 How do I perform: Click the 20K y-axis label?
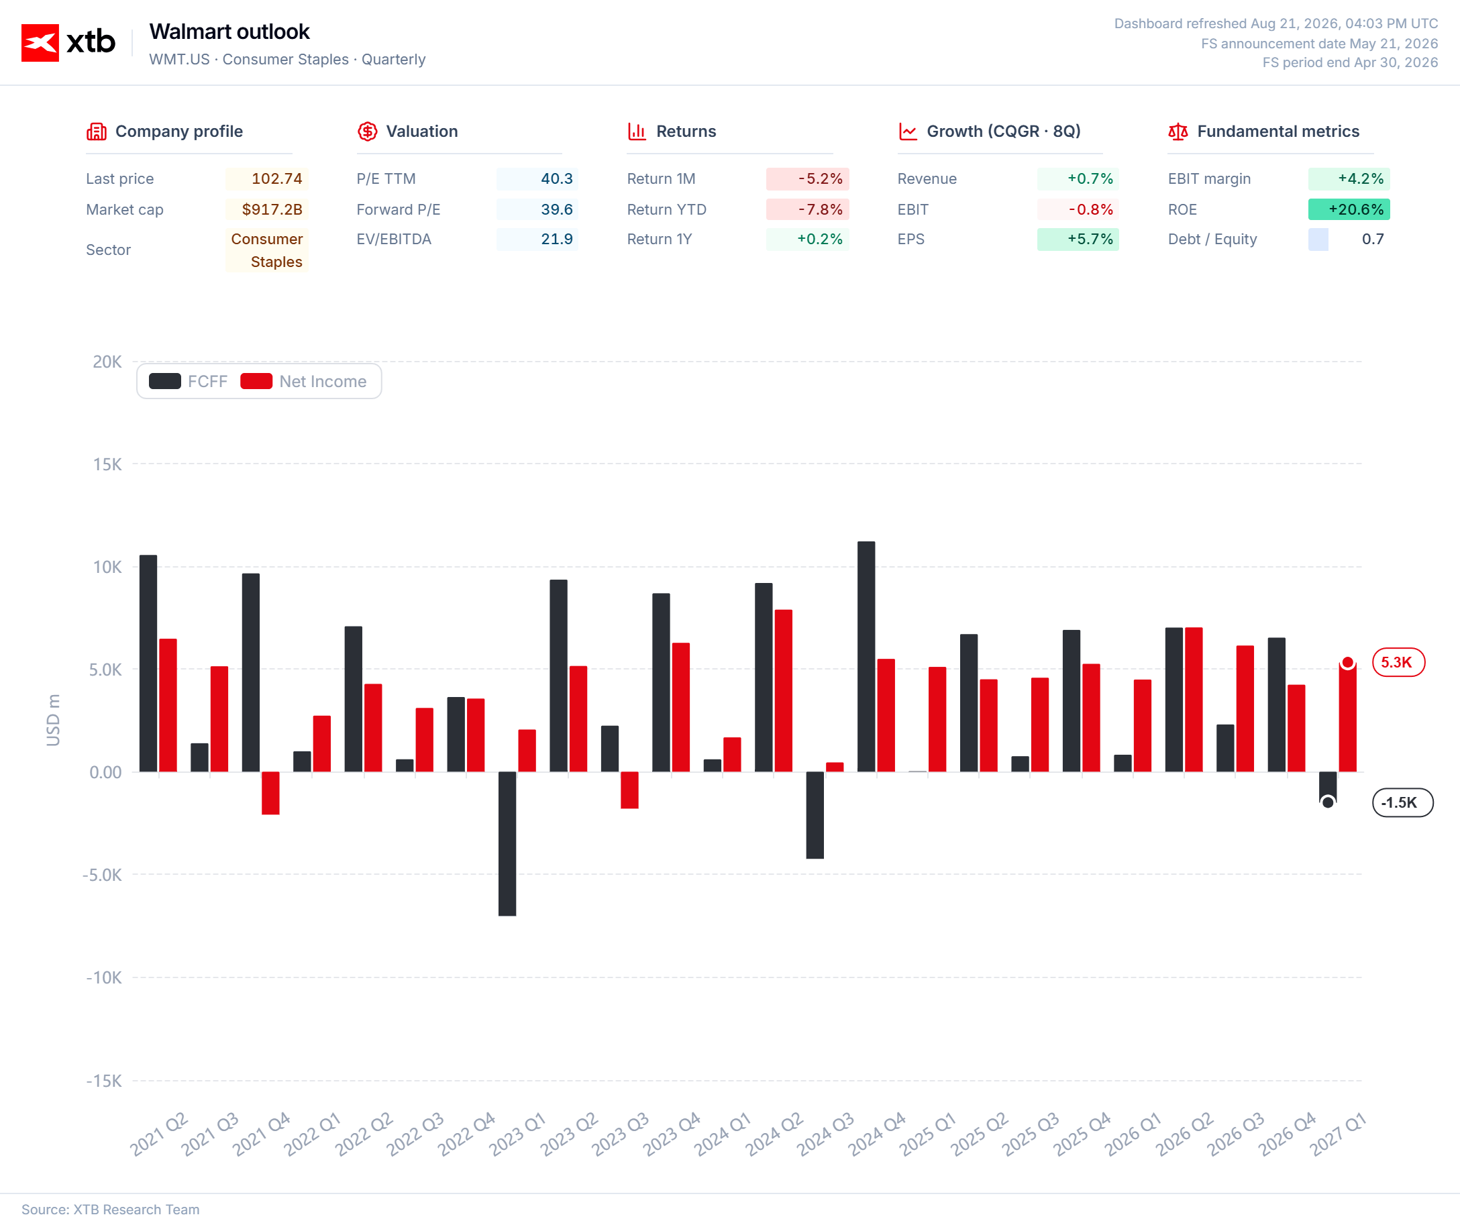click(107, 362)
